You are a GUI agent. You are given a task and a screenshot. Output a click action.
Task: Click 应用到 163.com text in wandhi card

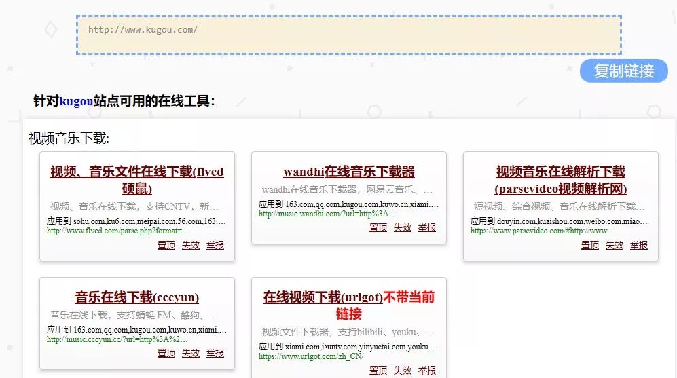click(349, 204)
